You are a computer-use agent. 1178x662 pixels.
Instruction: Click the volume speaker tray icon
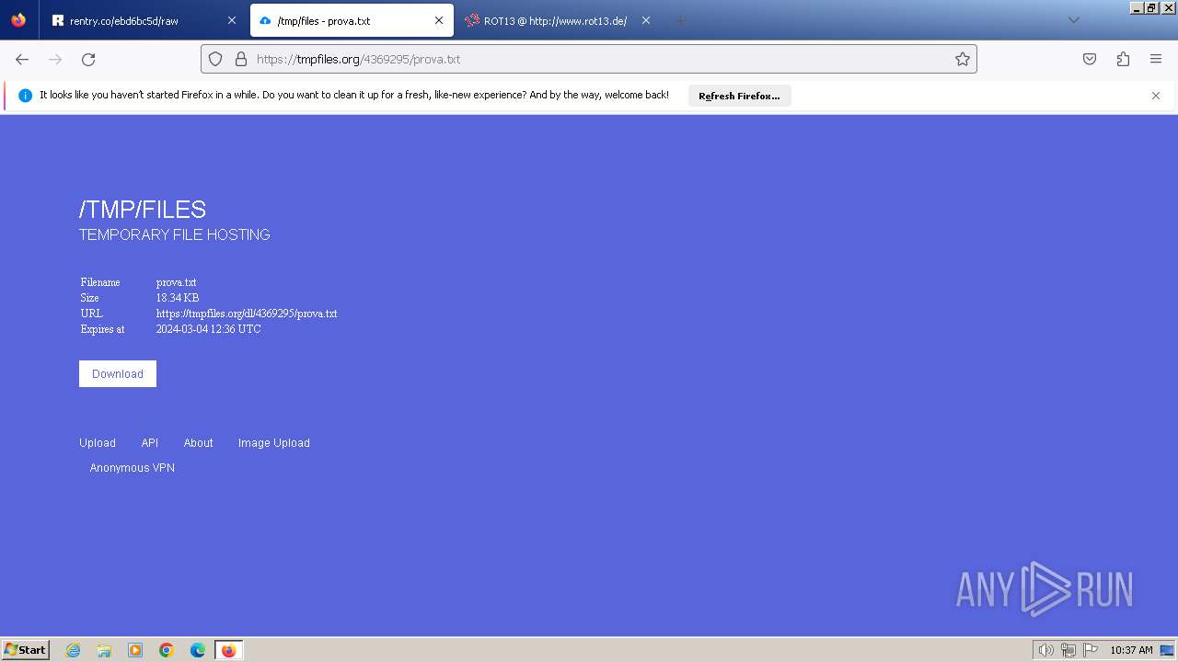(x=1045, y=650)
